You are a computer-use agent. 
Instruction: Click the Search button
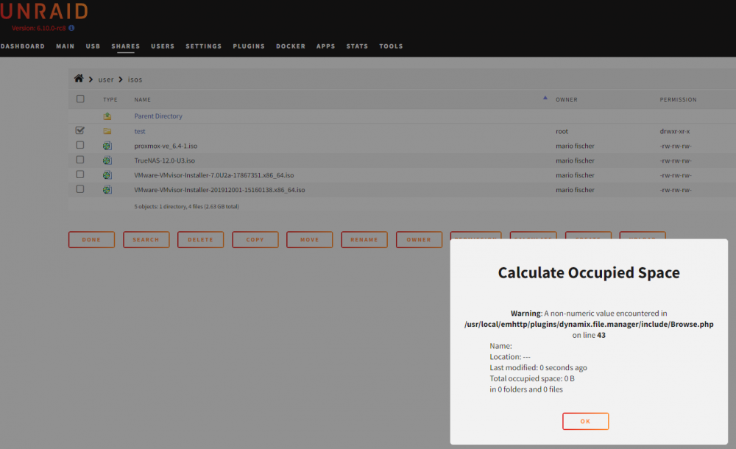coord(146,239)
